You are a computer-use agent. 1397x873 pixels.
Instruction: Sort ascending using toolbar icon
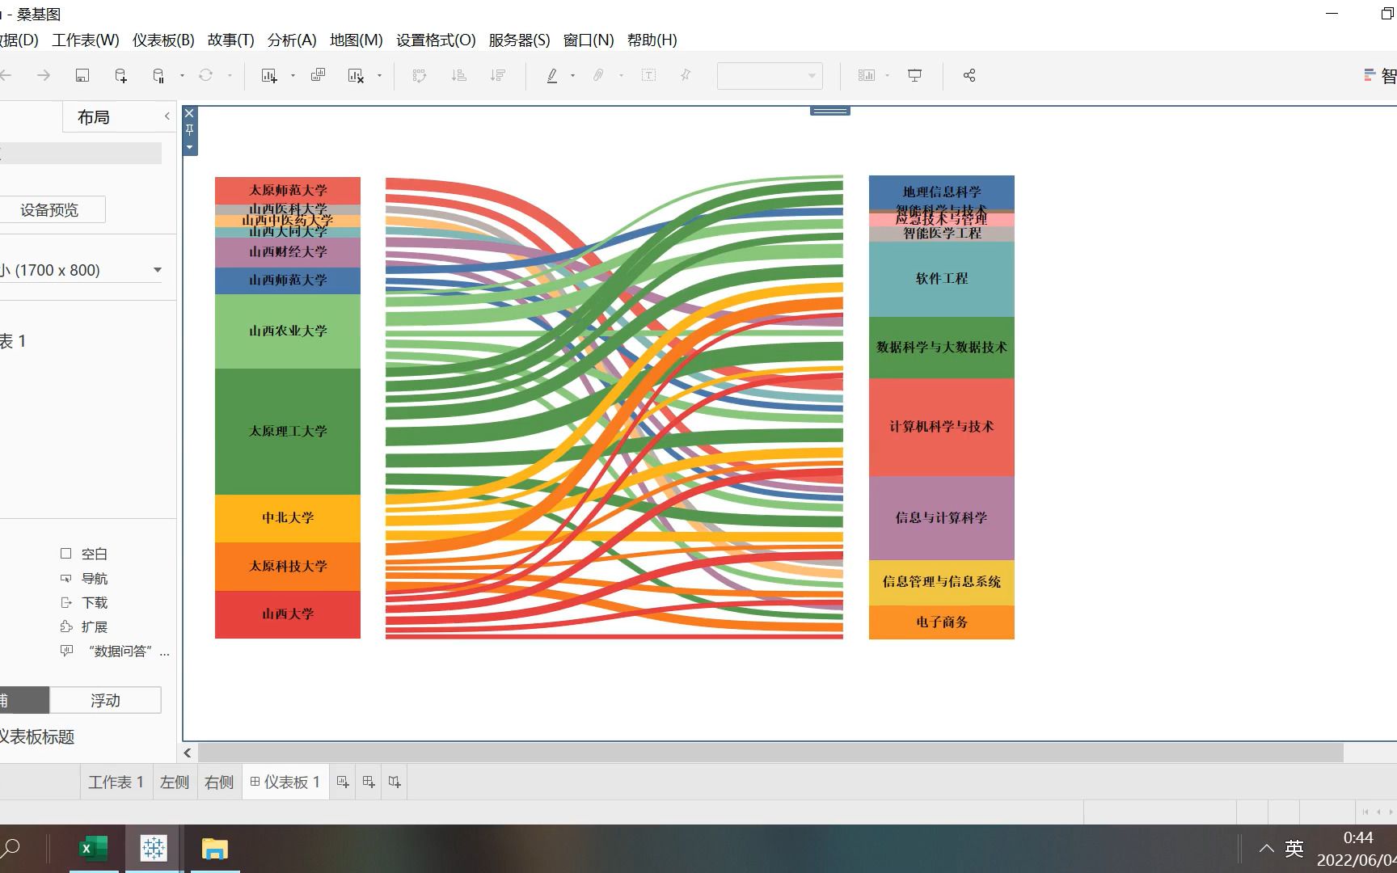(459, 75)
